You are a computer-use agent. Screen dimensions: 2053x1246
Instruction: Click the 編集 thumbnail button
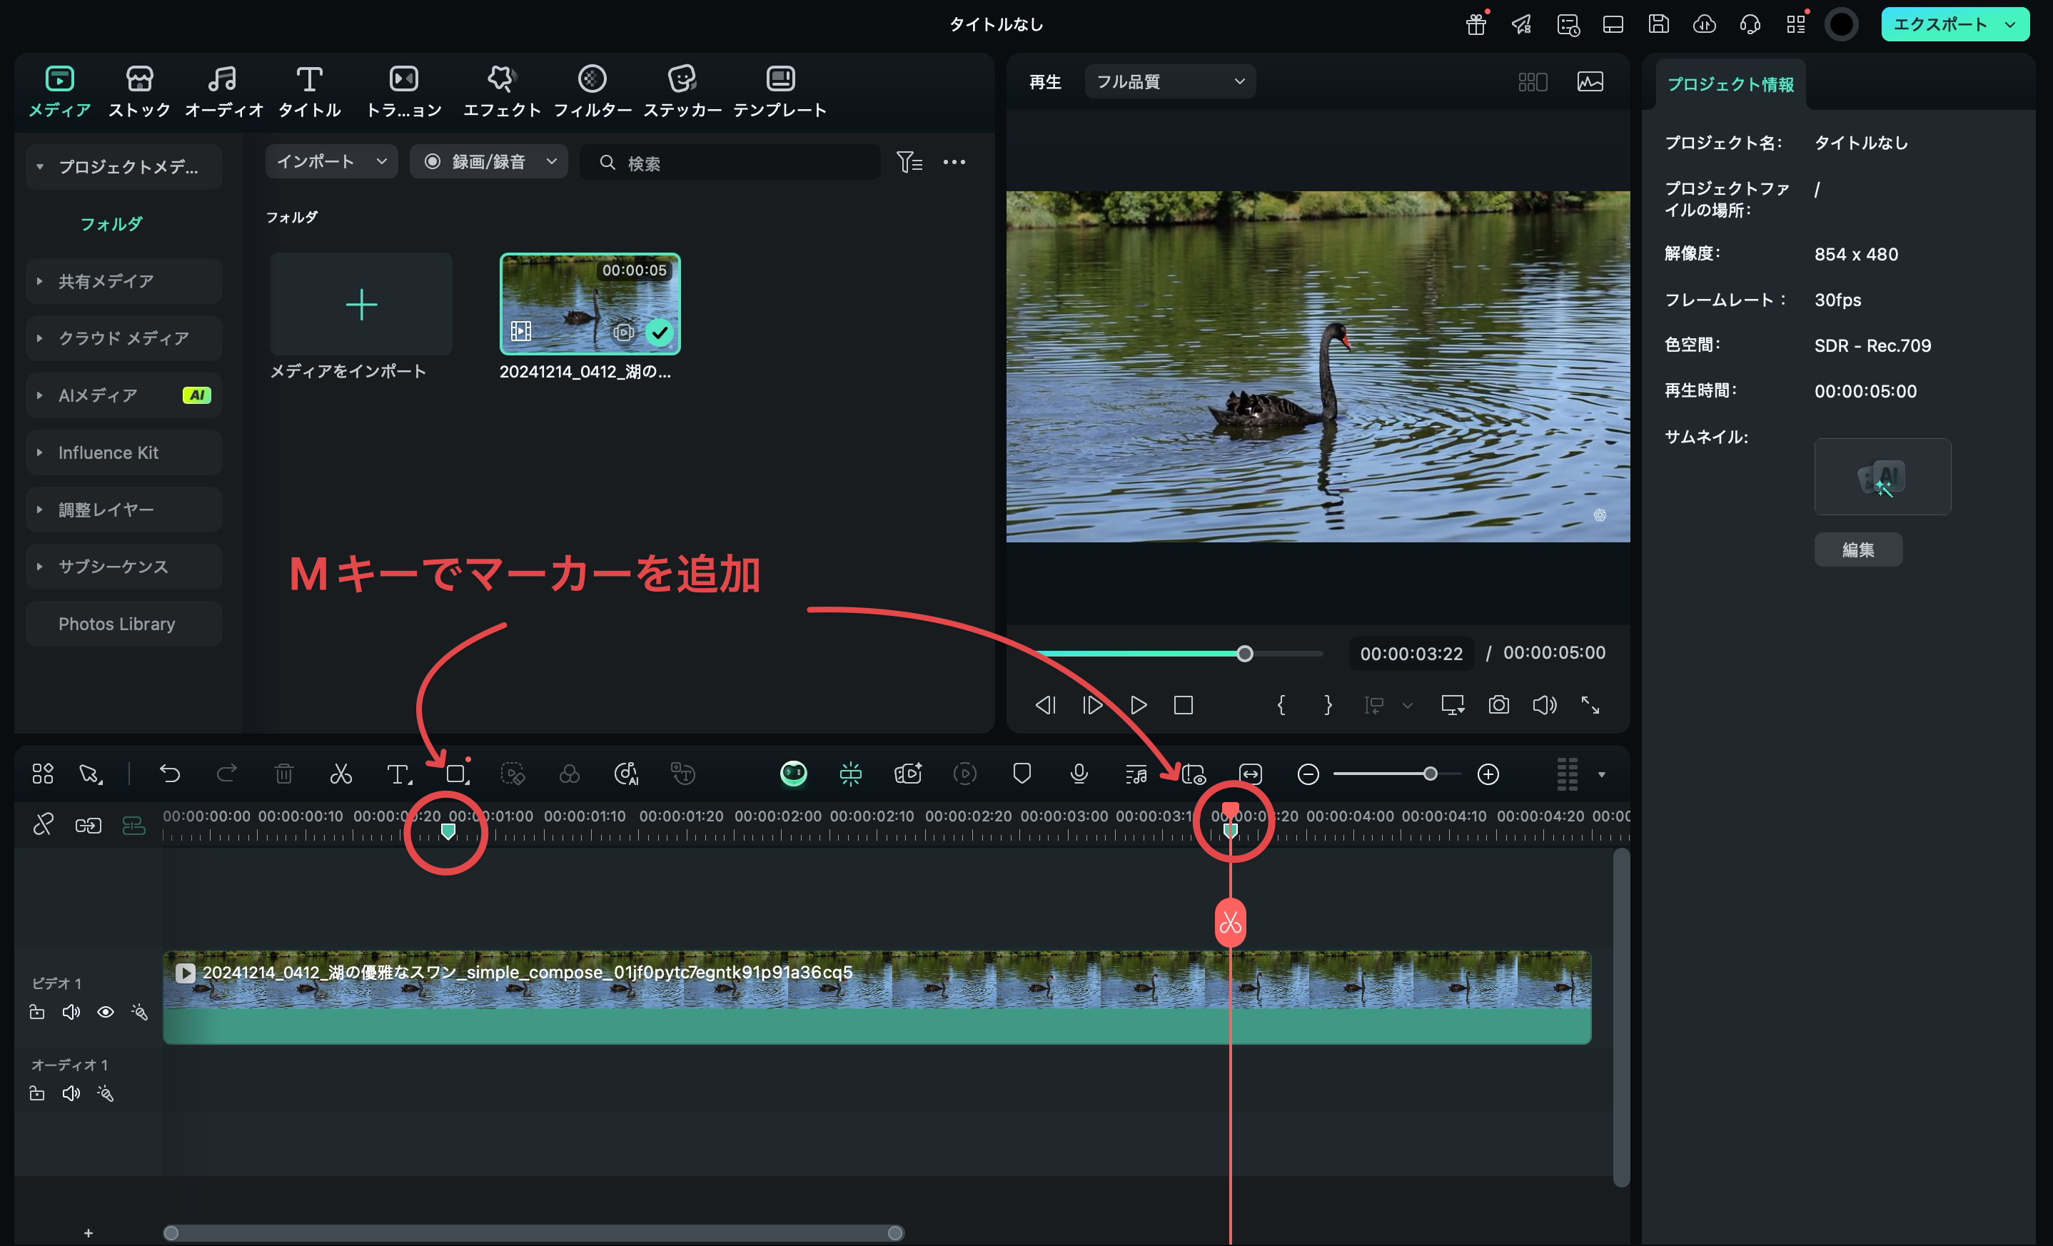1858,549
